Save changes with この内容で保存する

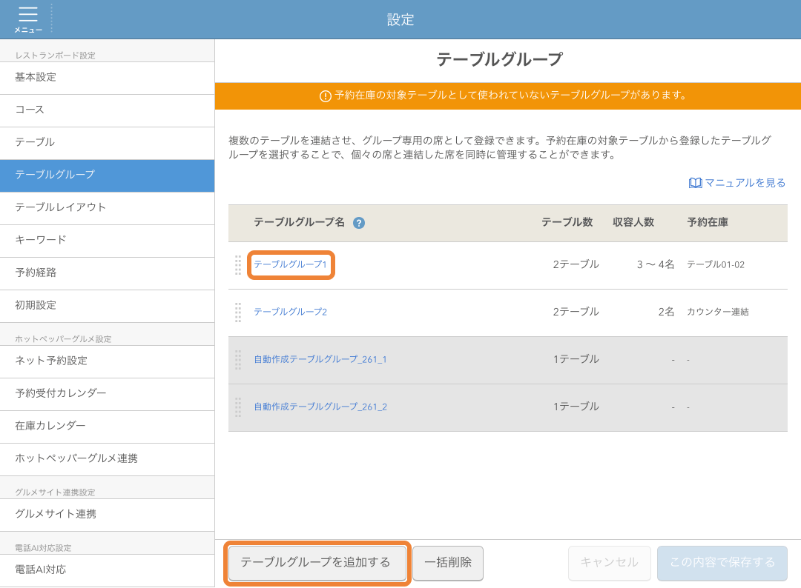pyautogui.click(x=722, y=563)
